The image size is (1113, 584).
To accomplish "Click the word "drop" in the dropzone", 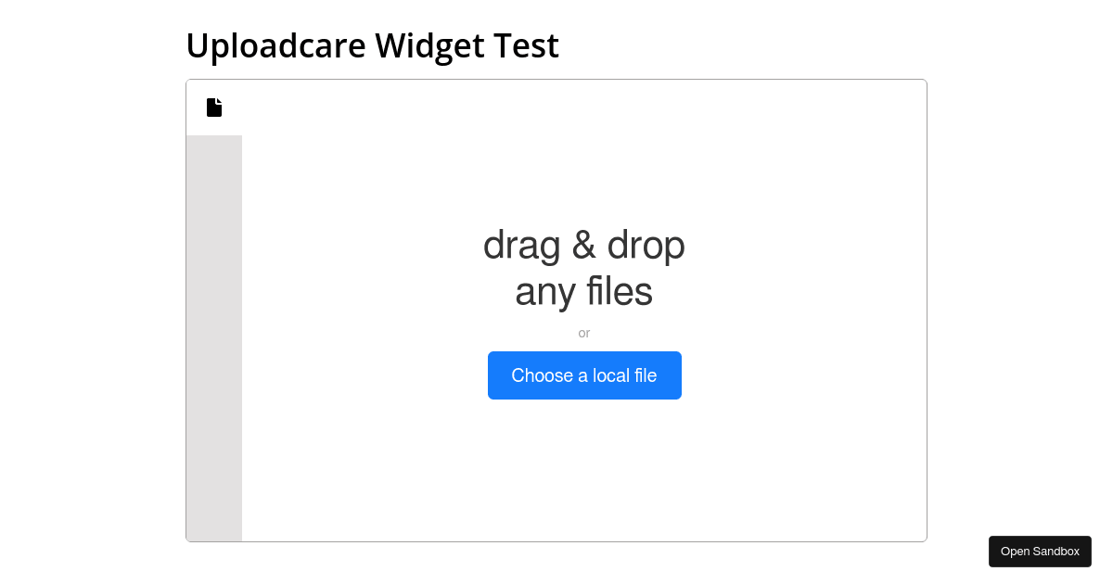I will [x=646, y=245].
